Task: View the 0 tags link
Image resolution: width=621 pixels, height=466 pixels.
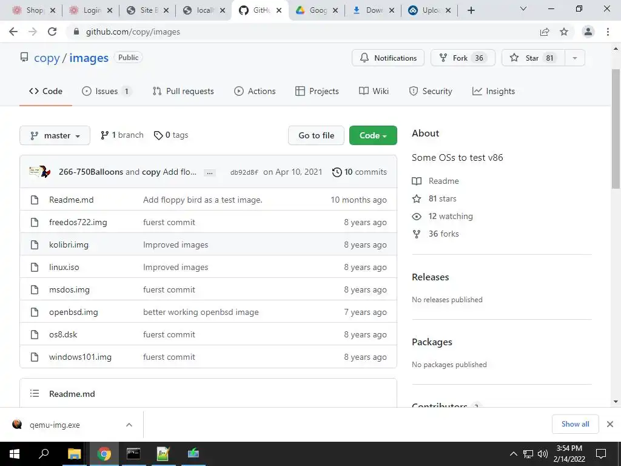Action: click(x=171, y=135)
